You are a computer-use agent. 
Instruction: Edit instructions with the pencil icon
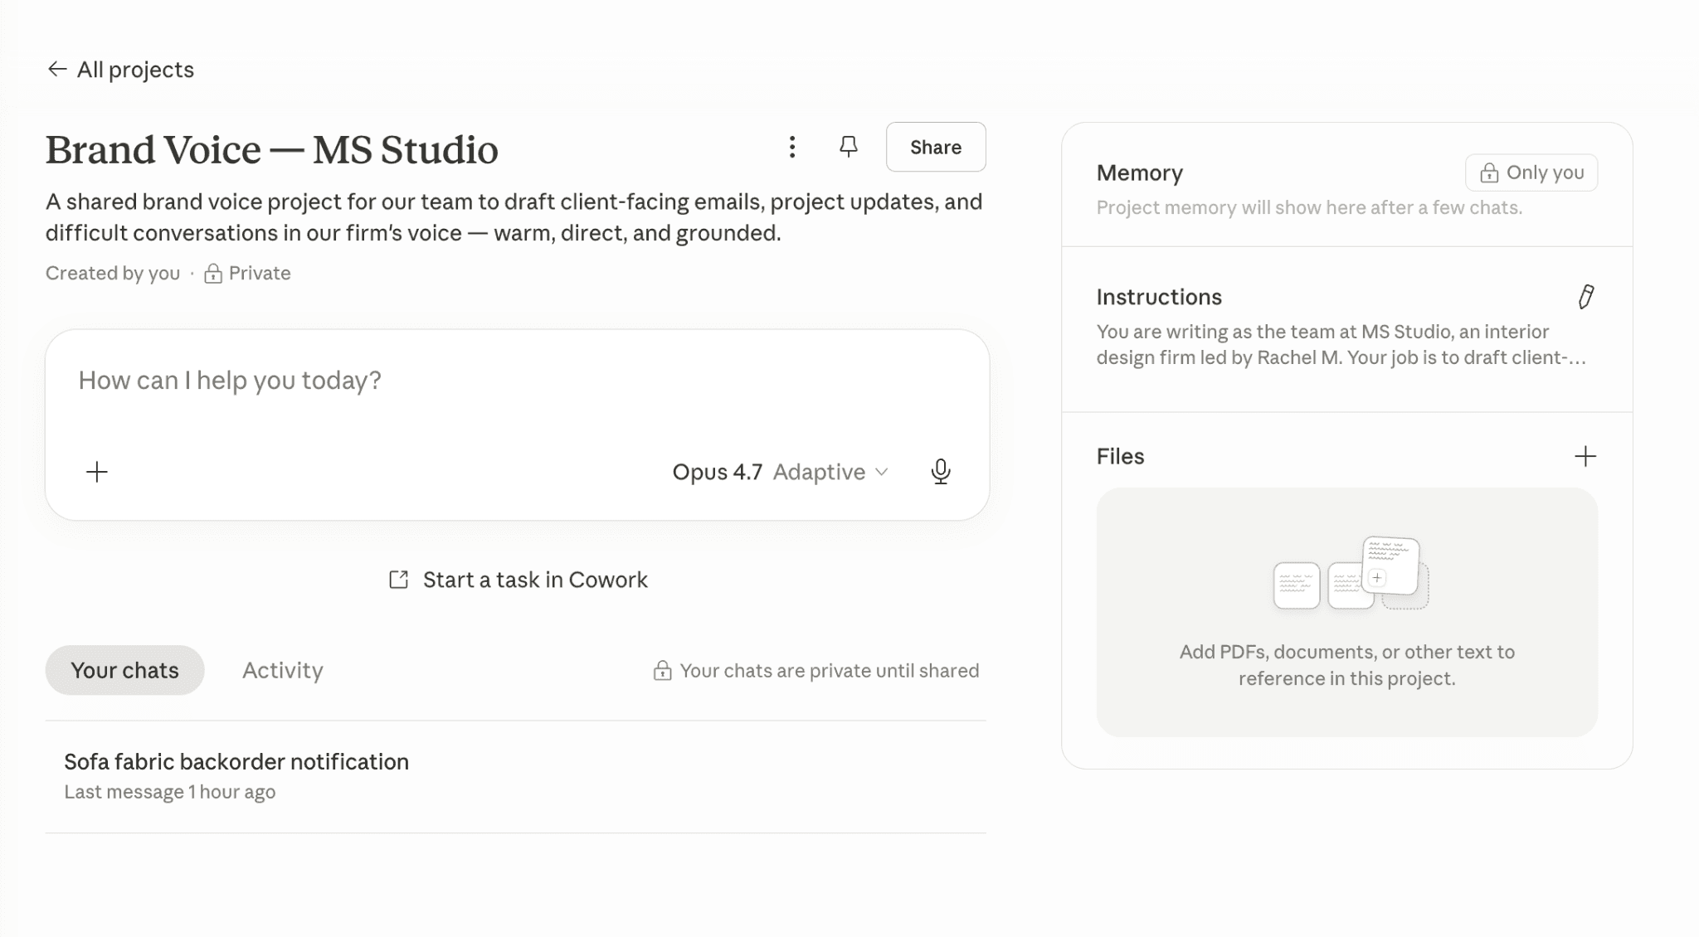[1585, 297]
